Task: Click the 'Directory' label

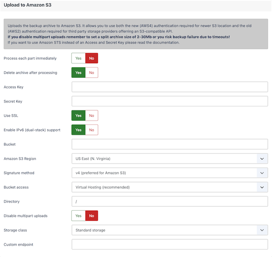Action: pyautogui.click(x=12, y=202)
